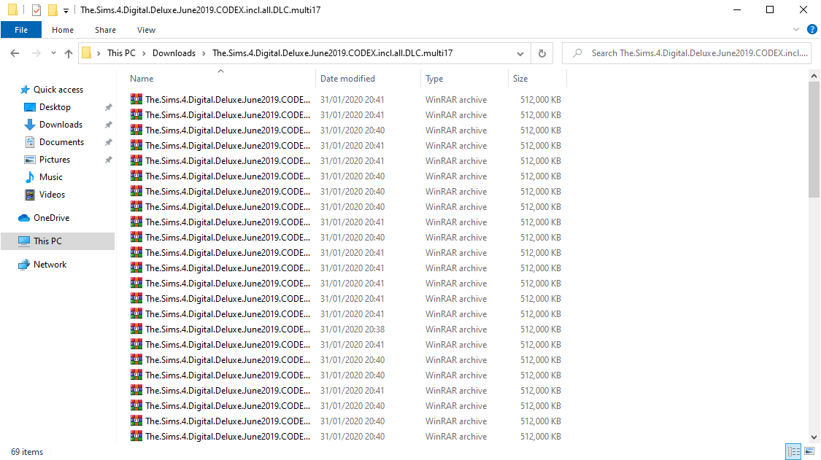The width and height of the screenshot is (821, 460).
Task: Switch to the Home ribbon tab
Action: click(x=62, y=30)
